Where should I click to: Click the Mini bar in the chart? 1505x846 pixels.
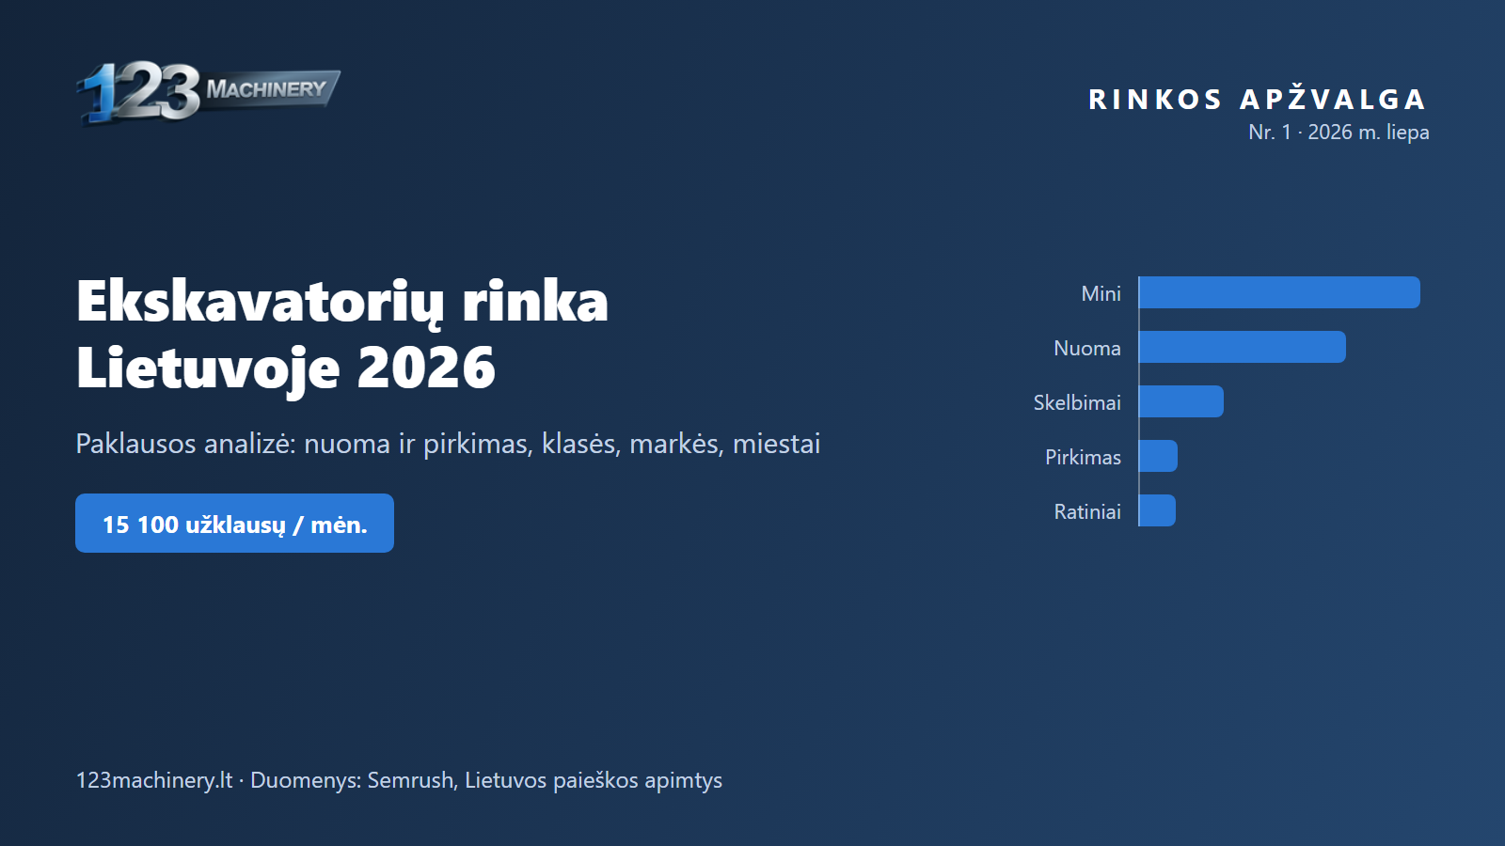pos(1279,292)
